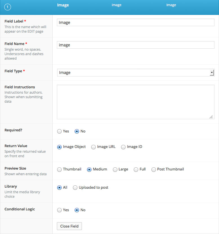Set preview size to Full
219x234 pixels.
tap(136, 170)
